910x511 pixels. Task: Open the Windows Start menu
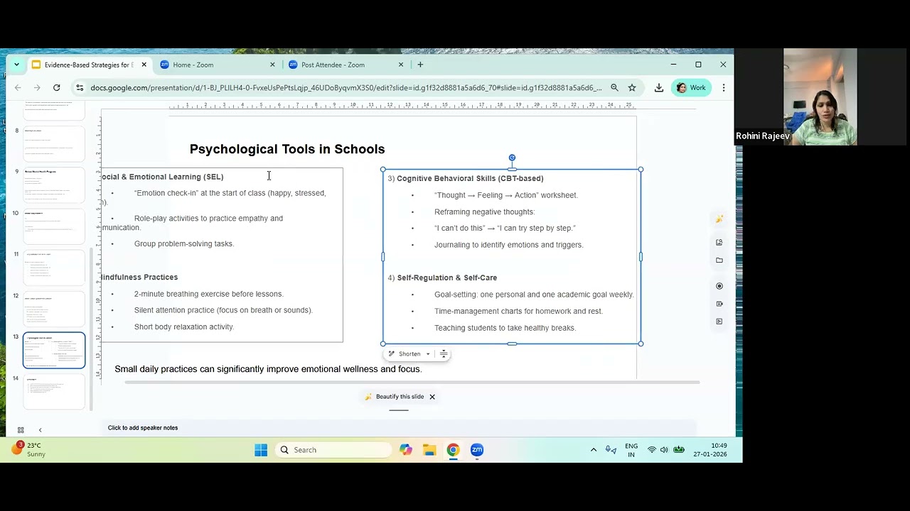261,450
